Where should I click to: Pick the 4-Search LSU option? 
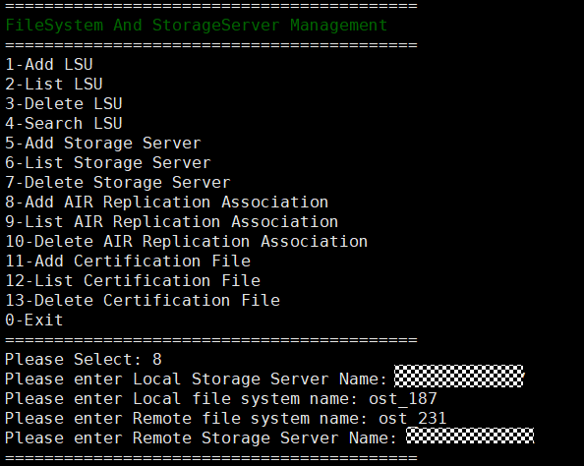[x=64, y=124]
